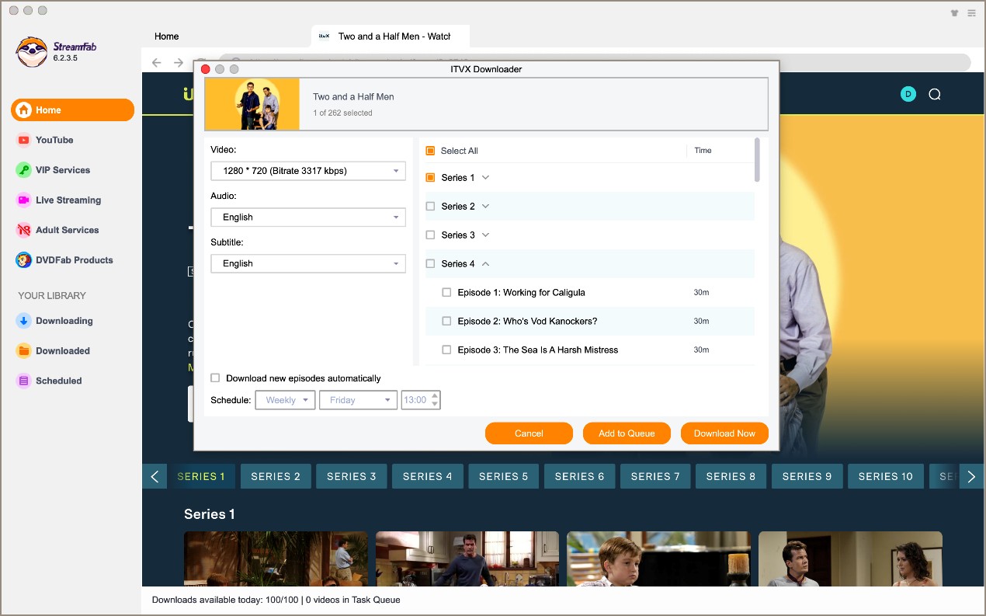The height and width of the screenshot is (616, 986).
Task: Click Add to Queue button
Action: click(627, 433)
